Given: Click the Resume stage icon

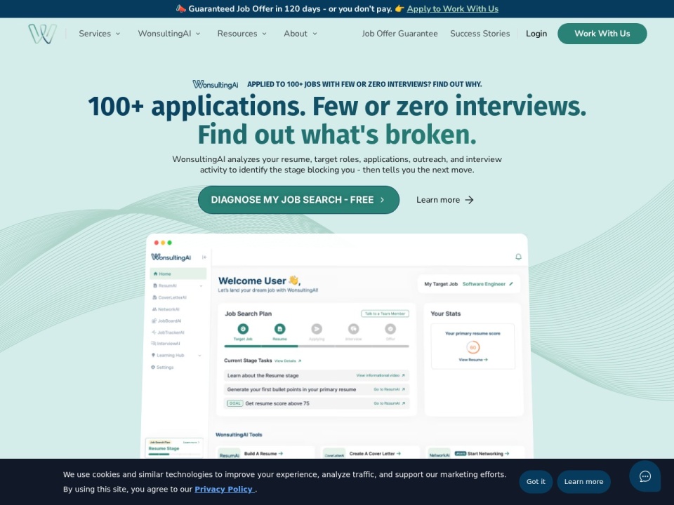Looking at the screenshot, I should [280, 329].
